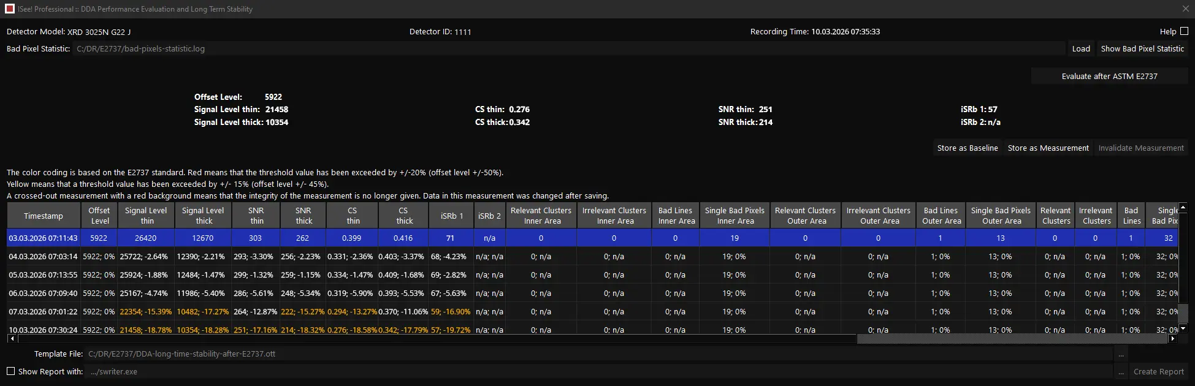Click the CS thick column header
Image resolution: width=1195 pixels, height=386 pixels.
tap(403, 216)
